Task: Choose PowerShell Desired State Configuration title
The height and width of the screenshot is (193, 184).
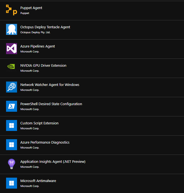Action: [51, 104]
